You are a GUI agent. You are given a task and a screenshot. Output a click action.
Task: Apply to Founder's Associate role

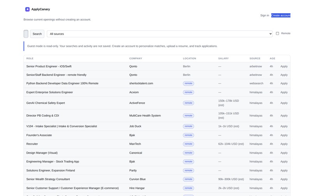pyautogui.click(x=284, y=135)
